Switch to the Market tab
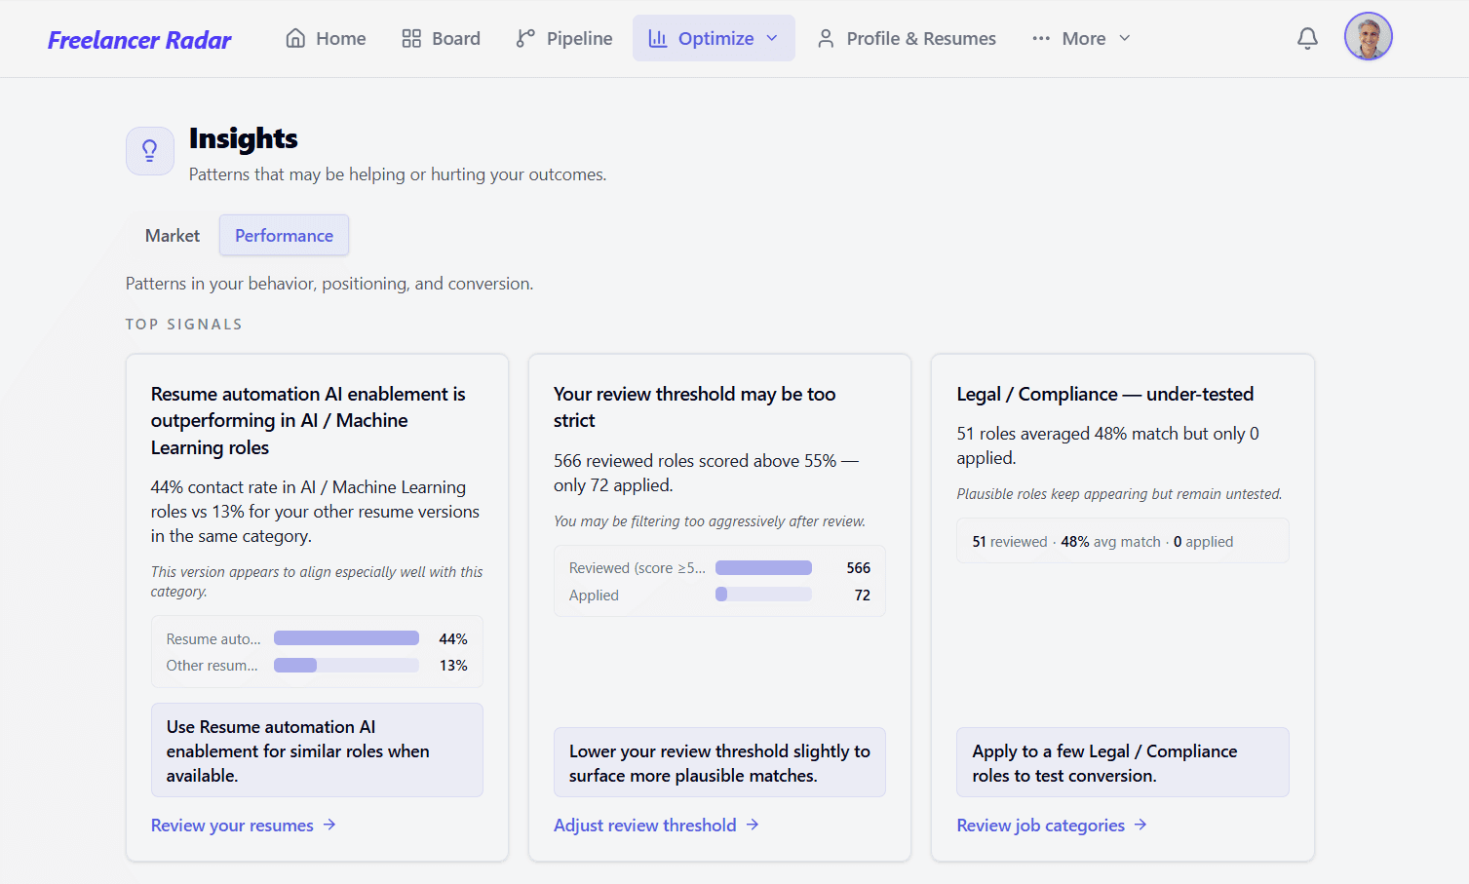 click(x=172, y=235)
